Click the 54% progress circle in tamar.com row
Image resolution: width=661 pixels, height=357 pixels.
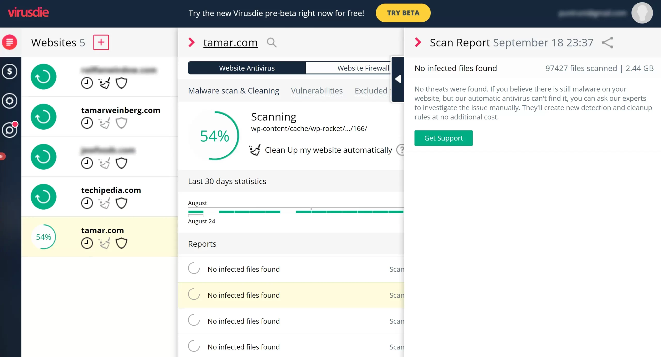[43, 237]
